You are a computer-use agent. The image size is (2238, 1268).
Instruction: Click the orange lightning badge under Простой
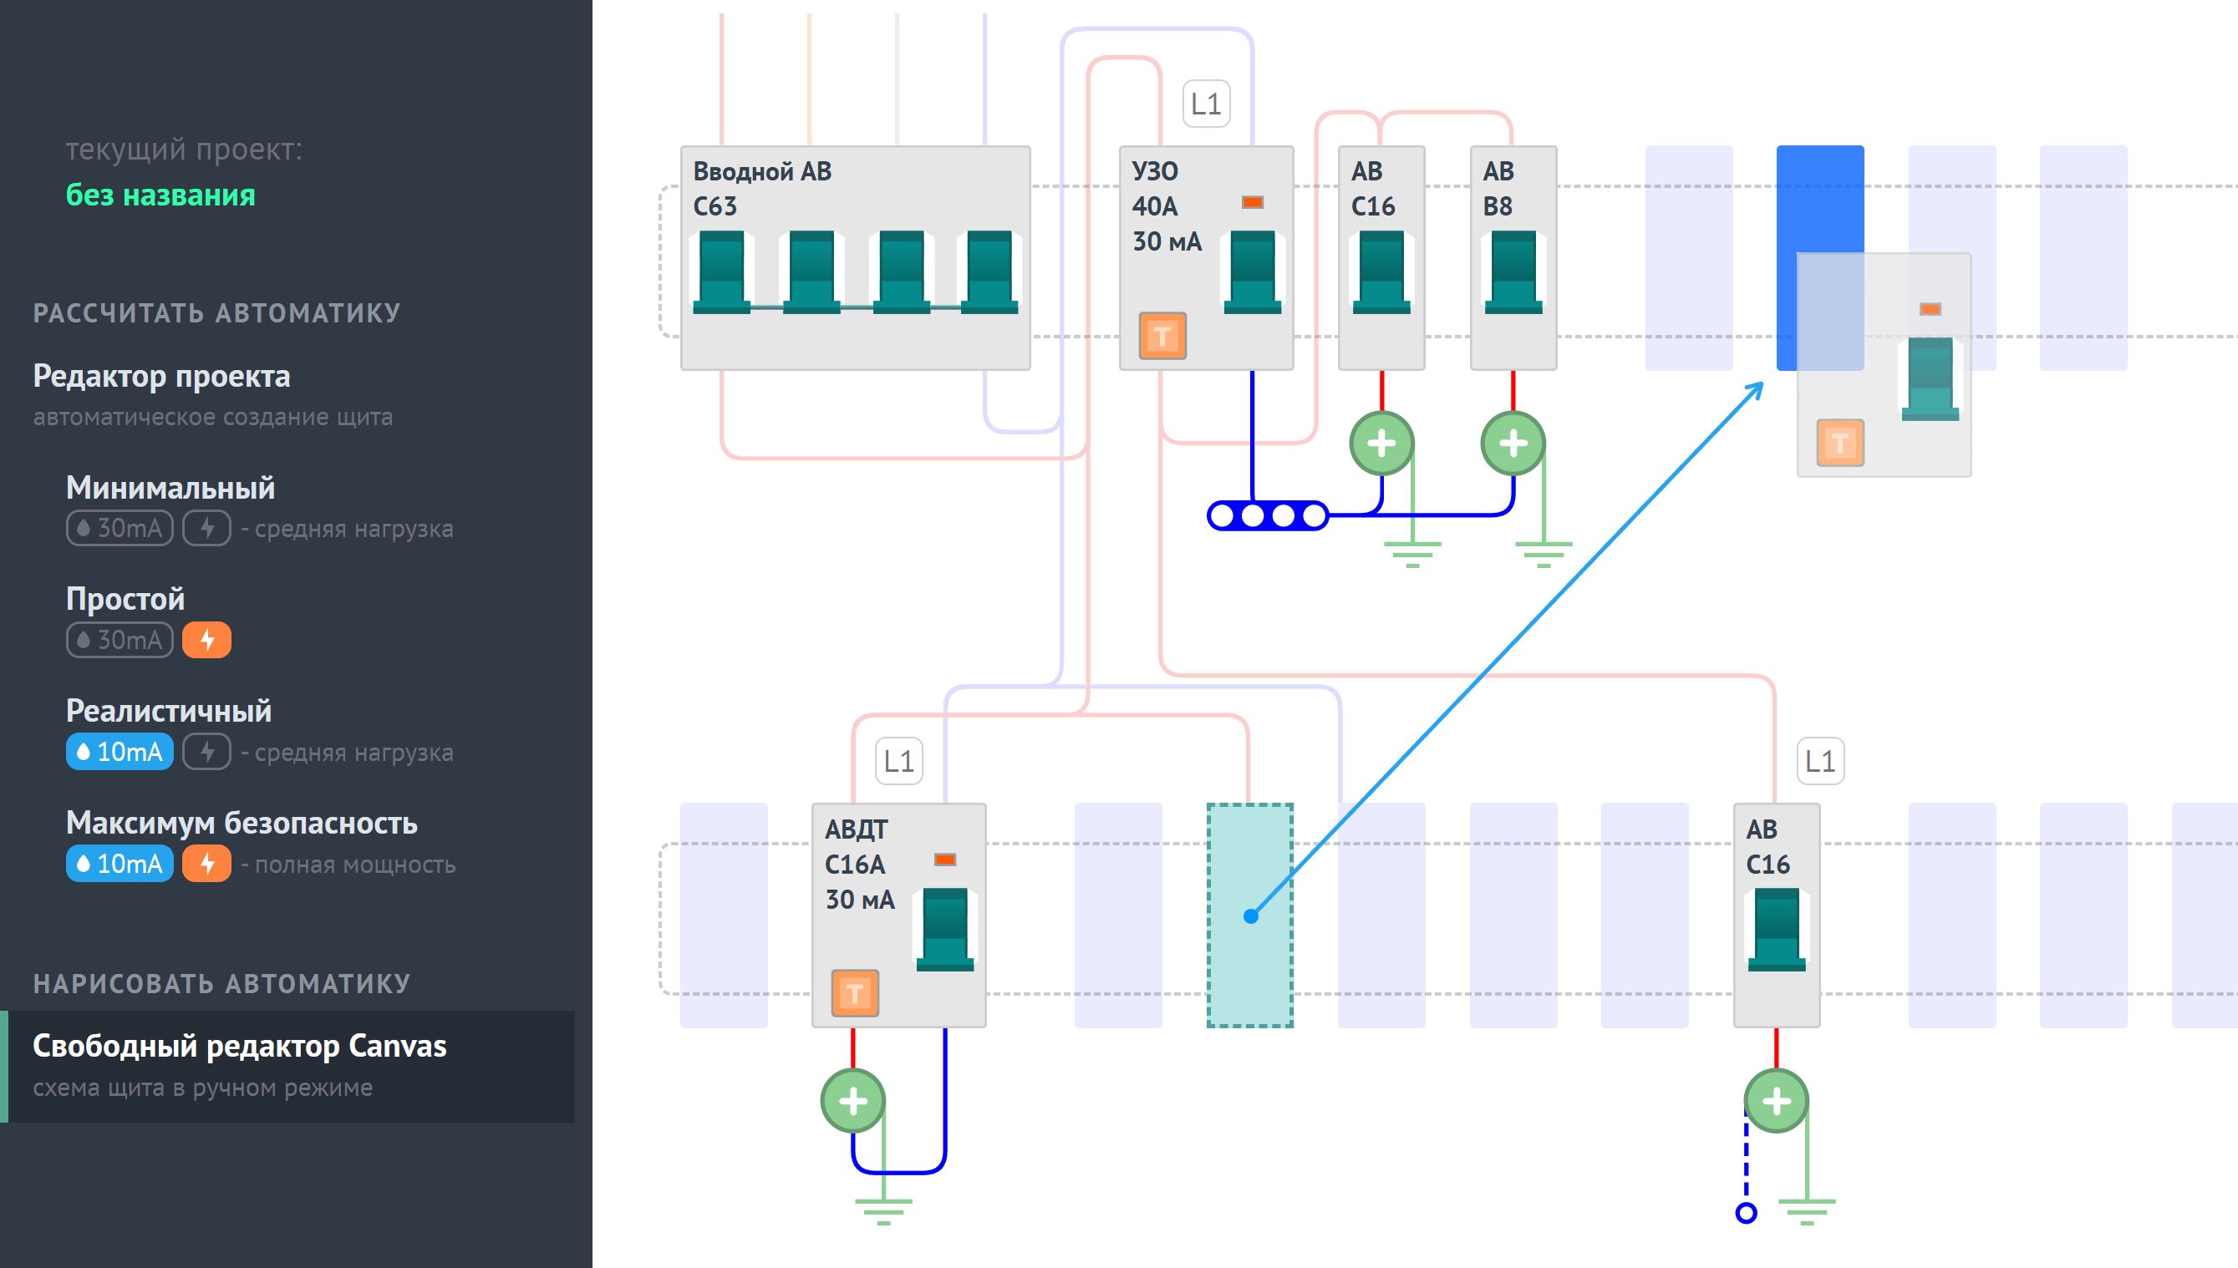pyautogui.click(x=206, y=640)
